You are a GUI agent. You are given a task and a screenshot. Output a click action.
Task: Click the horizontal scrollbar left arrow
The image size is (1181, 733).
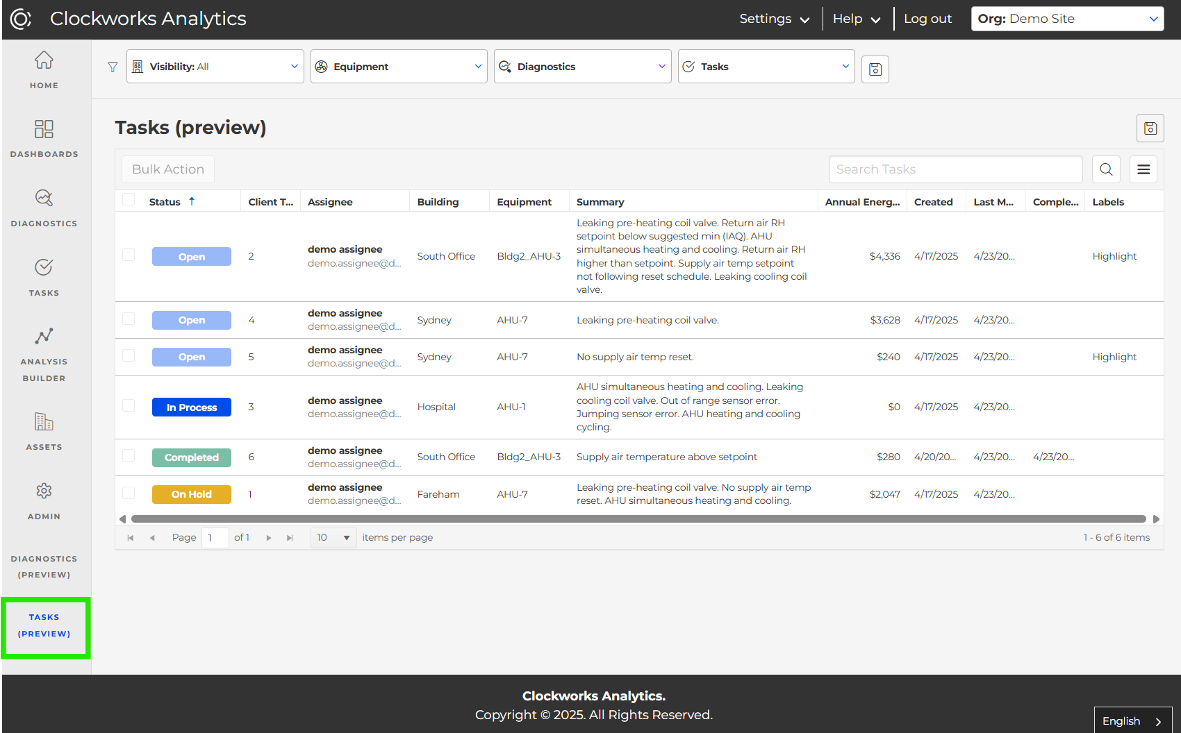click(x=123, y=519)
